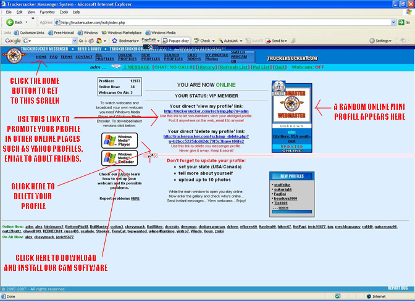Screen dimensions: 415x301
Task: Toggle the Popups okay blocker button
Action: click(x=176, y=41)
